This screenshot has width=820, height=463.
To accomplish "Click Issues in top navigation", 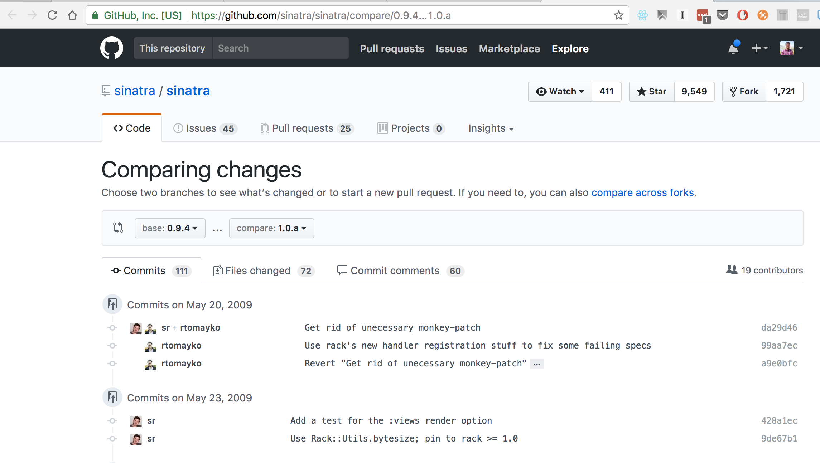I will point(452,49).
